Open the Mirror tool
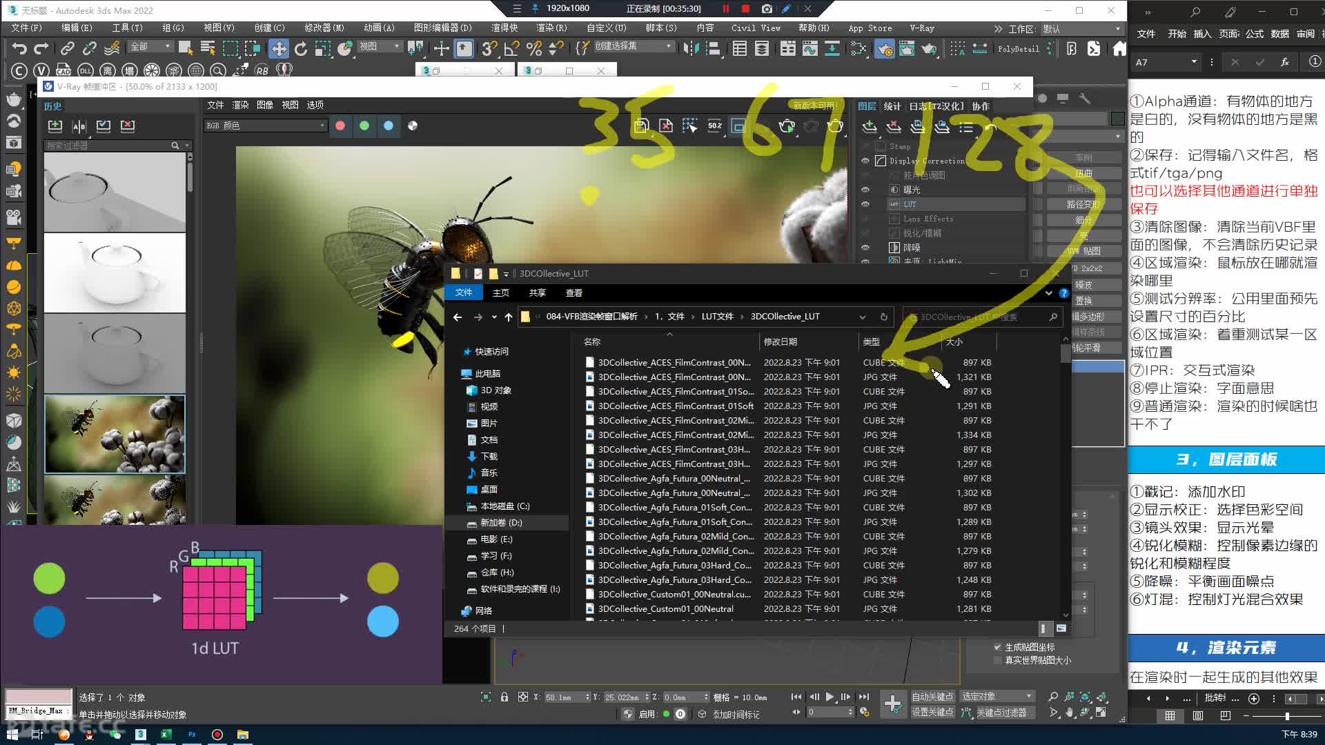 tap(690, 48)
